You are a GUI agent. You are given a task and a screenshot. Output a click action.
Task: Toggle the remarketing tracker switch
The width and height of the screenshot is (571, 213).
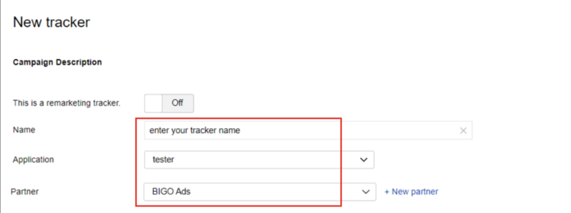(169, 103)
